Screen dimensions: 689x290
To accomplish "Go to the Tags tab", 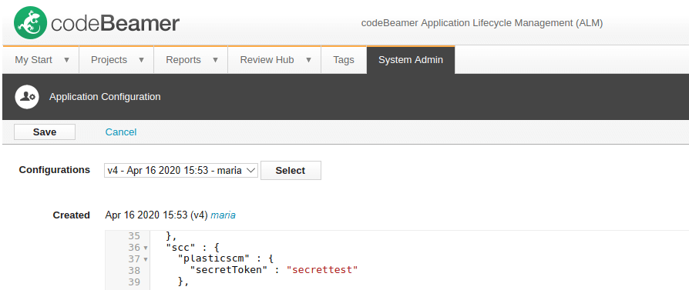I will 344,60.
